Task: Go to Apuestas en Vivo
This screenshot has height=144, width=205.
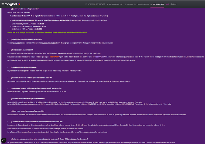Action: [x=116, y=4]
